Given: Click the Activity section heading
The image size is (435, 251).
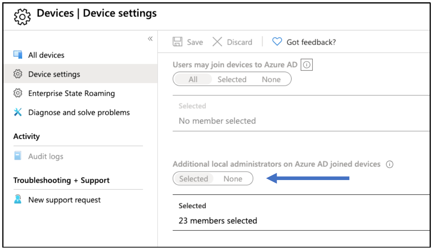Looking at the screenshot, I should tap(27, 137).
